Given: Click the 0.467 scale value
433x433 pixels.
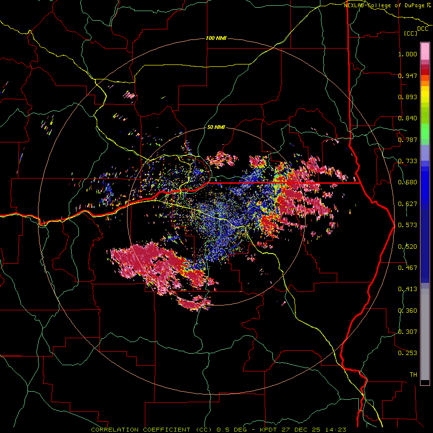Looking at the screenshot, I should [x=408, y=268].
